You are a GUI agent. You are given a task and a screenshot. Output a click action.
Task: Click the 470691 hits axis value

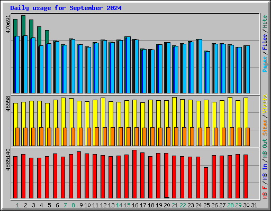(8, 24)
